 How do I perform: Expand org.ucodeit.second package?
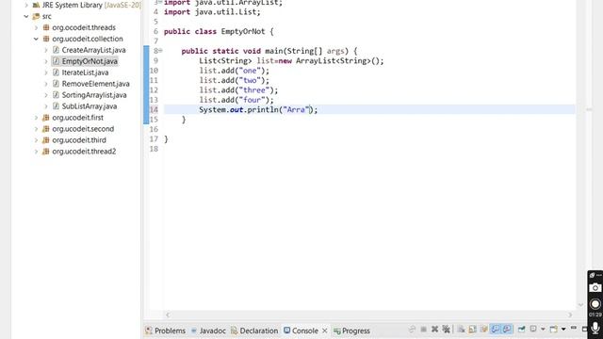click(x=36, y=129)
